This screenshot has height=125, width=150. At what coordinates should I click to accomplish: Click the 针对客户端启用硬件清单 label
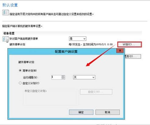click(24, 39)
